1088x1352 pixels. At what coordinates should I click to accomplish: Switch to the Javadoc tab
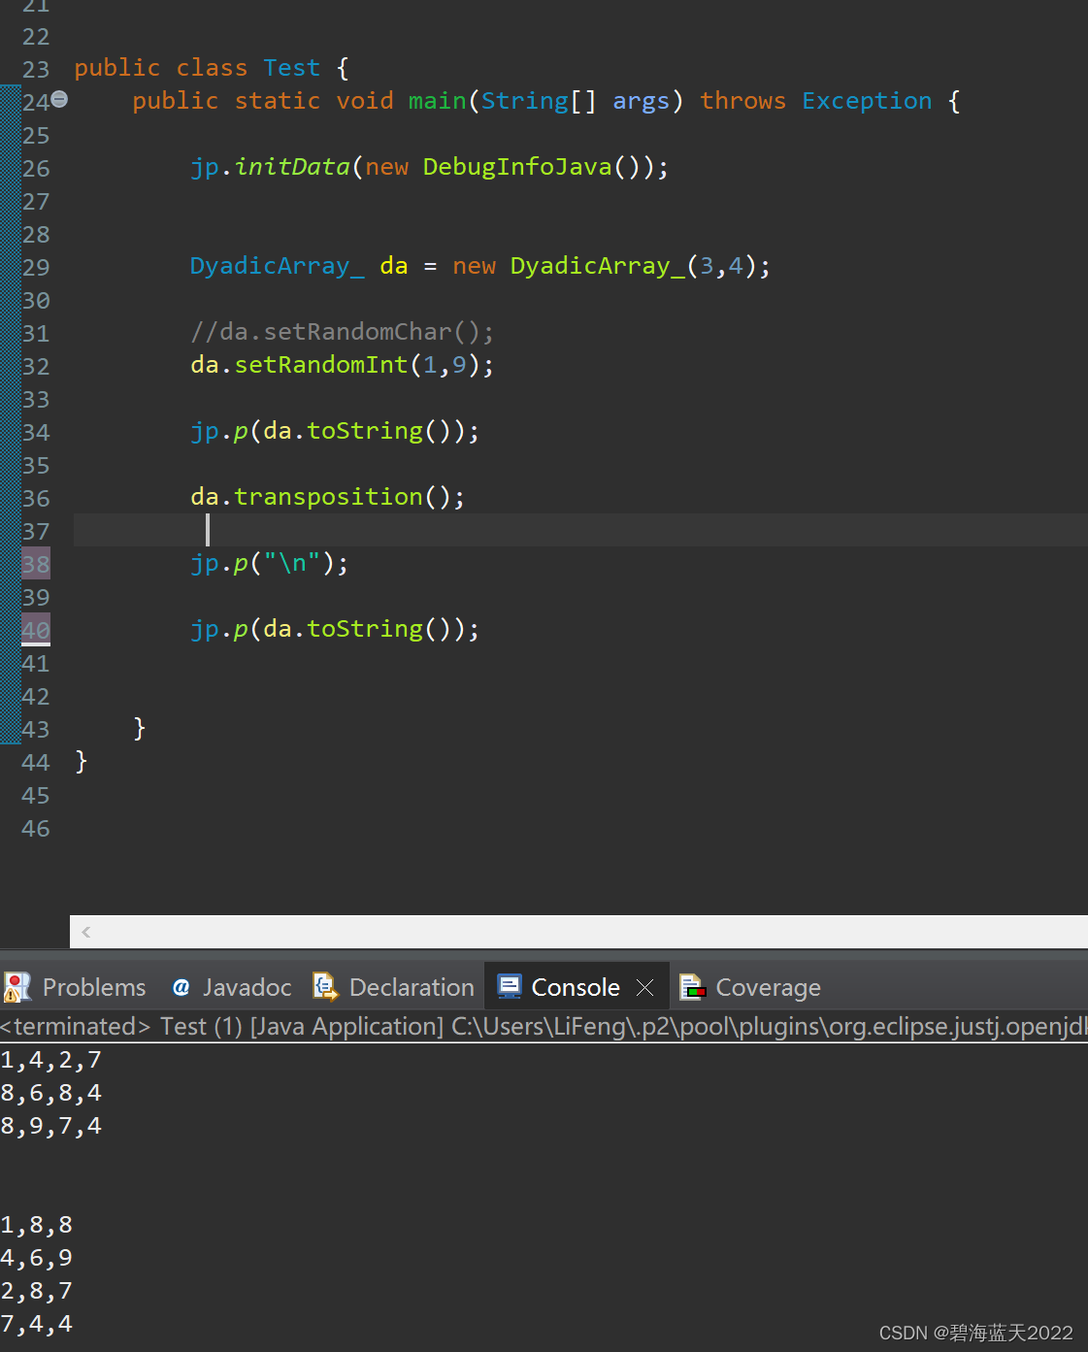232,987
